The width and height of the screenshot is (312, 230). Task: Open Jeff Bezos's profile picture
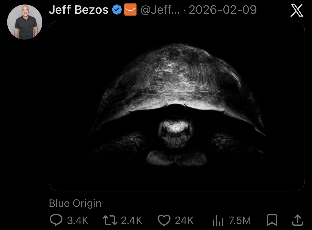coord(25,22)
